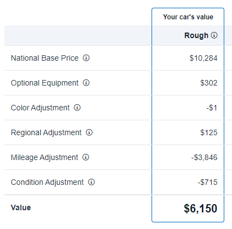Open the Mileage Adjustment info icon

coord(85,157)
